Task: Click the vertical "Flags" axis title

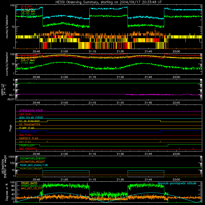Action: coord(11,128)
